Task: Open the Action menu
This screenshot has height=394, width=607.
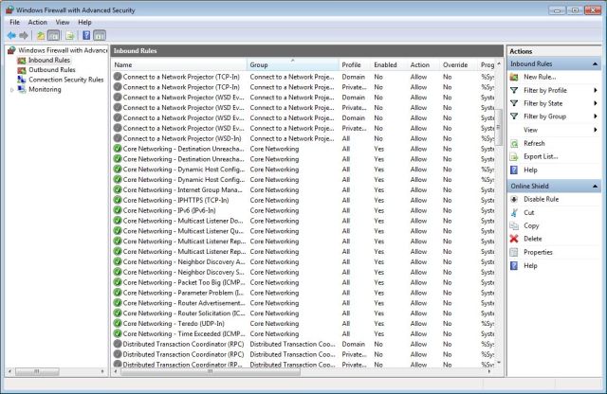Action: (37, 22)
